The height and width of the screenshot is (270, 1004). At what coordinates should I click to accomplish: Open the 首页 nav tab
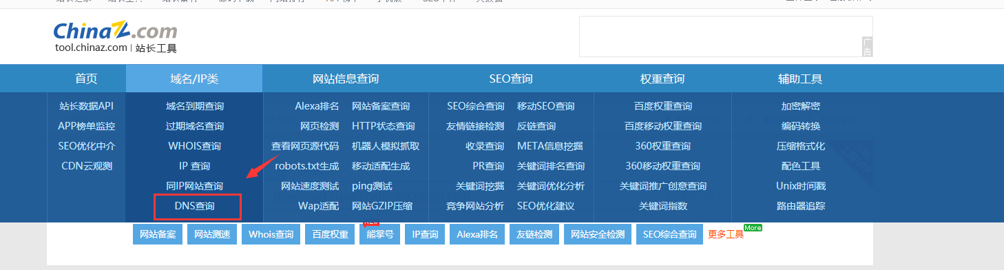pyautogui.click(x=86, y=79)
